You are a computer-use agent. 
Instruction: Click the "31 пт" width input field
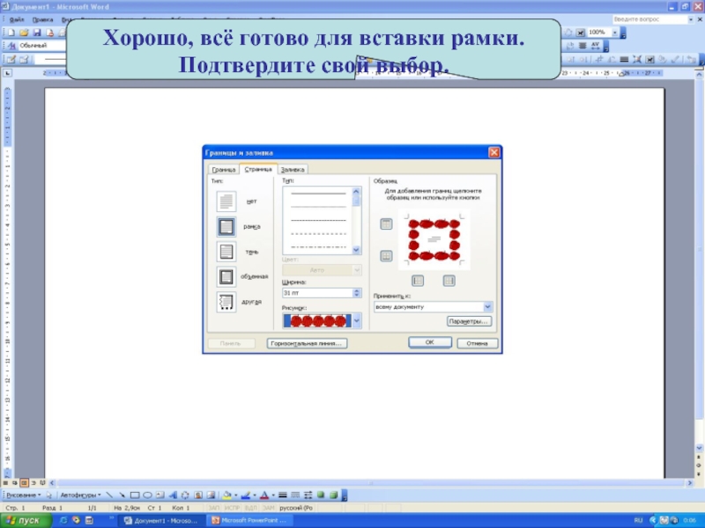(317, 293)
